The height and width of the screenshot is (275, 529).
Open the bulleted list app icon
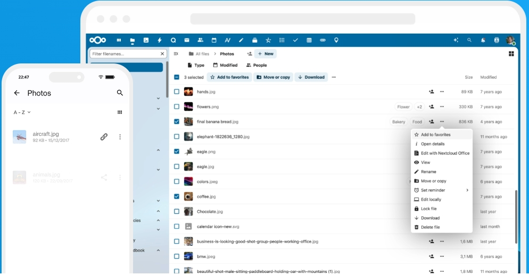coord(282,40)
